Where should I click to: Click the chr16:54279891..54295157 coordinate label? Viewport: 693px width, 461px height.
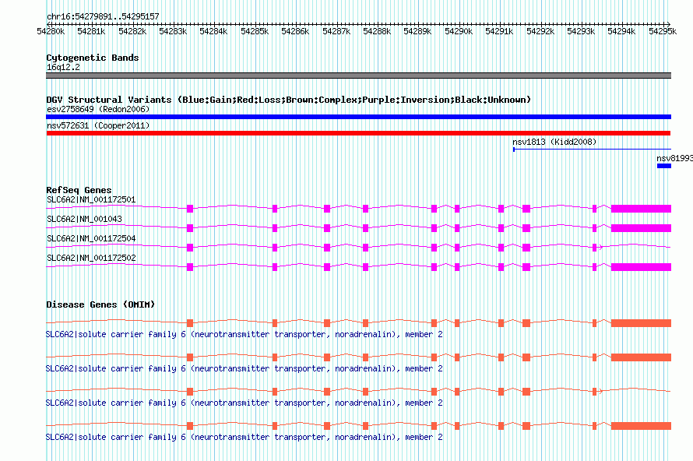coord(103,16)
